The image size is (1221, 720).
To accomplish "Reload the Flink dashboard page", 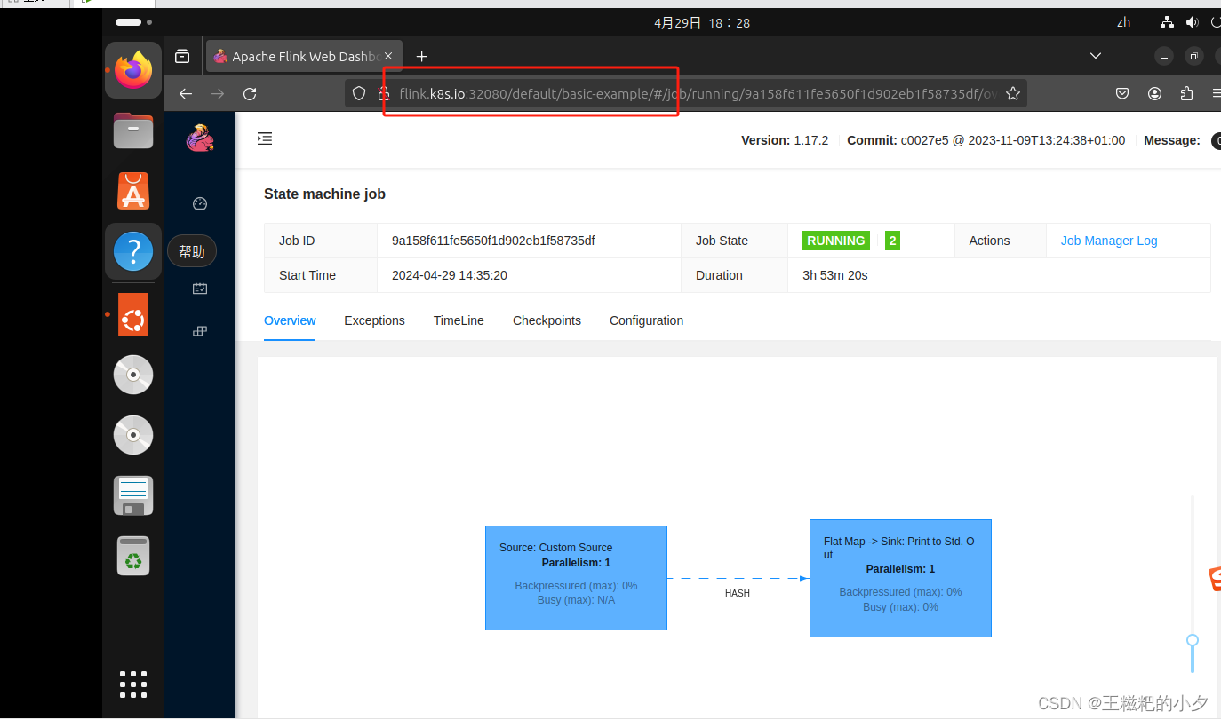I will (x=250, y=93).
